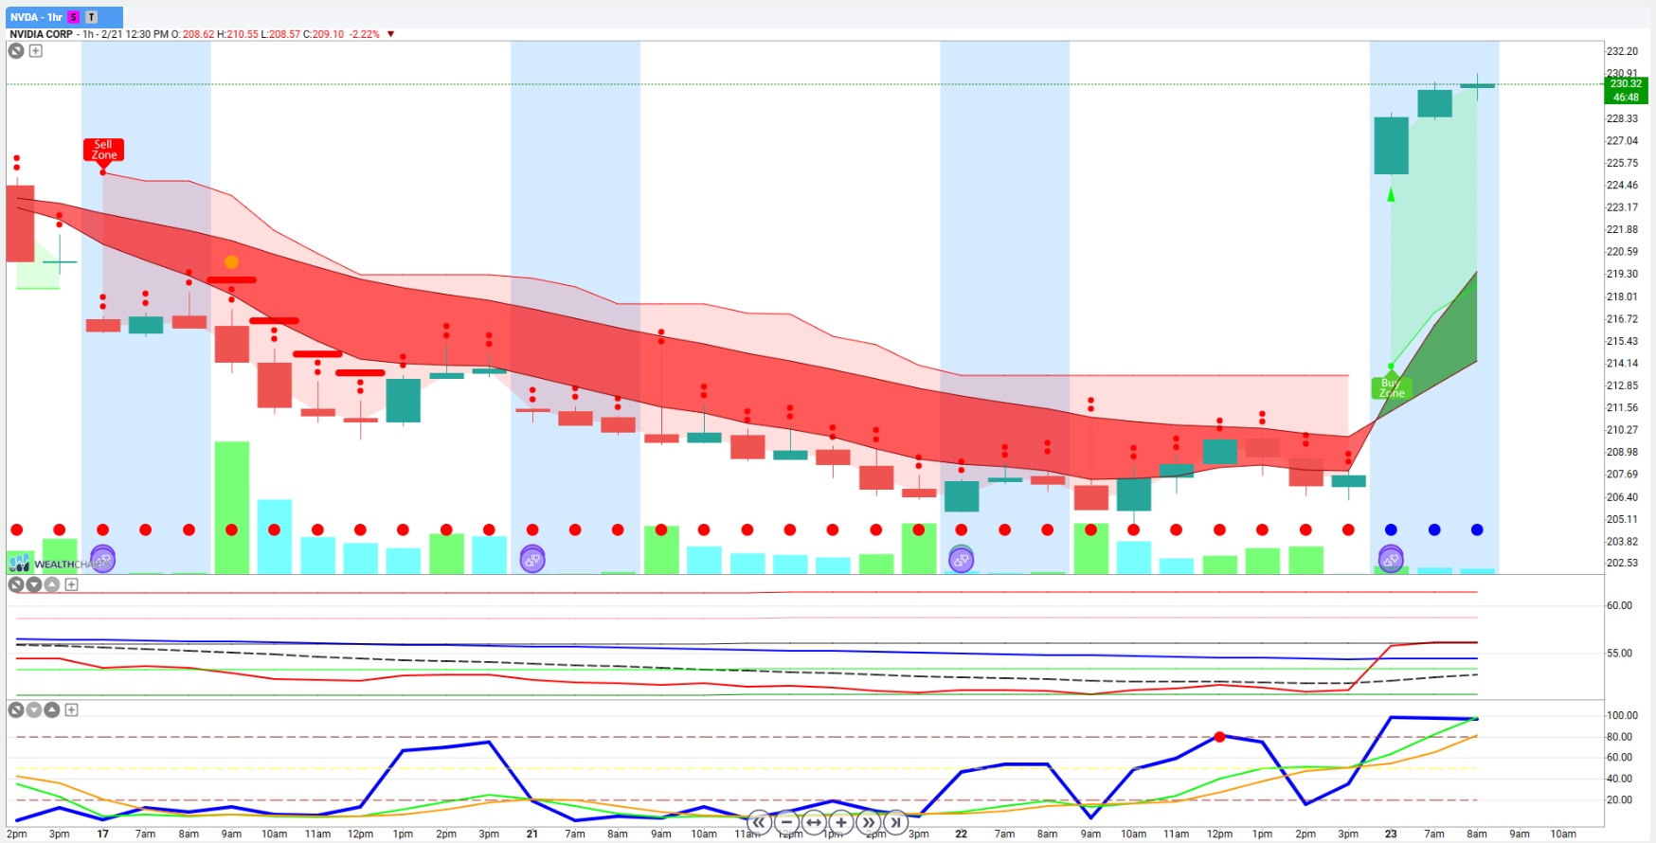Click the red dot on the stochastic line at 12pm
Viewport: 1656px width, 843px height.
(x=1219, y=736)
